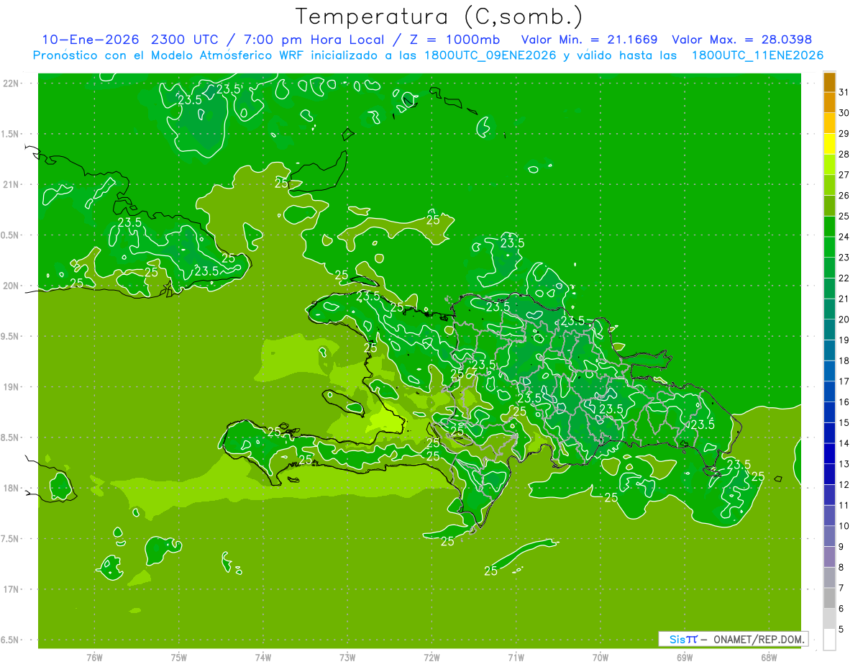Image resolution: width=863 pixels, height=667 pixels.
Task: Click the "68W" longitude axis label
Action: coord(769,657)
